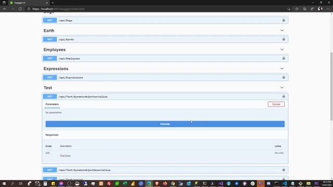Open the Brave browser taskbar icon

[x=157, y=183]
